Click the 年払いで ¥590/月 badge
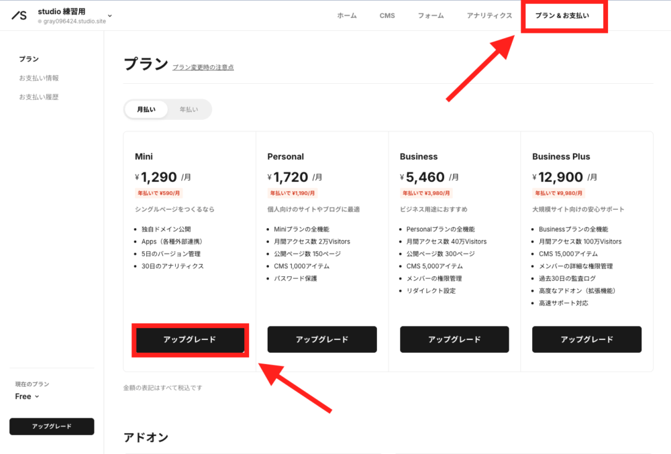This screenshot has height=454, width=671. click(159, 193)
